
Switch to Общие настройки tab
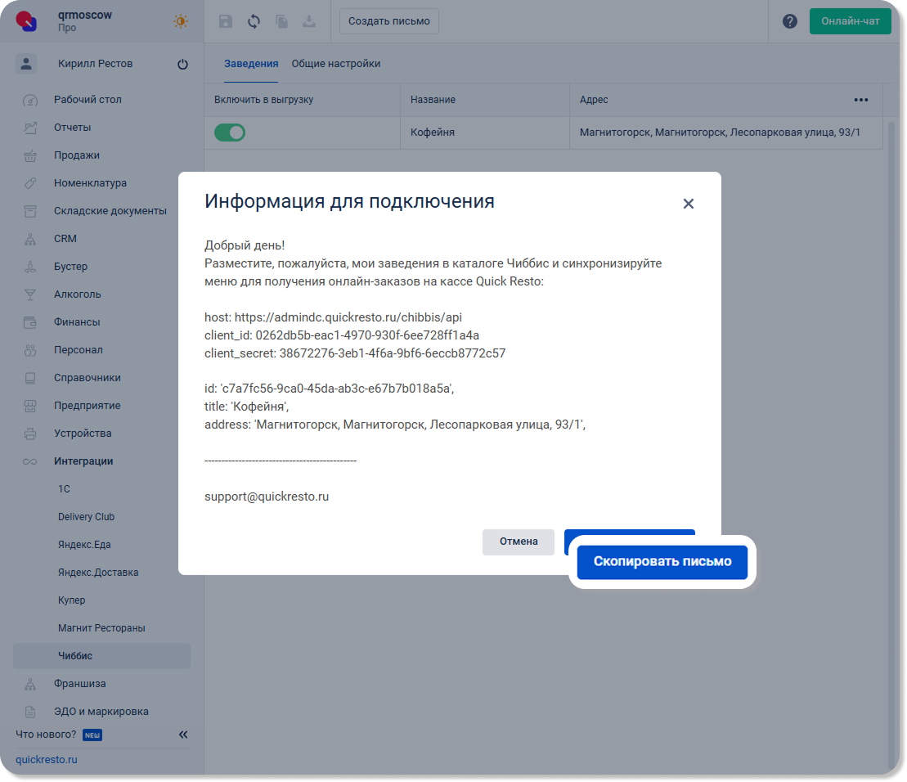[335, 64]
